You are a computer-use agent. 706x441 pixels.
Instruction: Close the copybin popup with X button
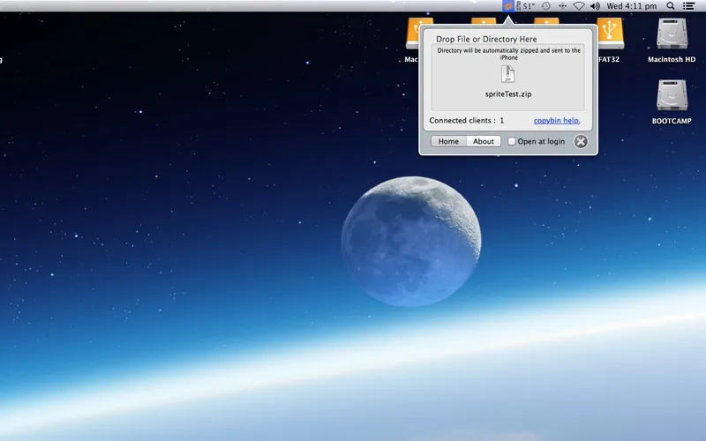pyautogui.click(x=580, y=141)
